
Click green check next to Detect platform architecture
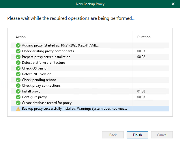click(18, 63)
